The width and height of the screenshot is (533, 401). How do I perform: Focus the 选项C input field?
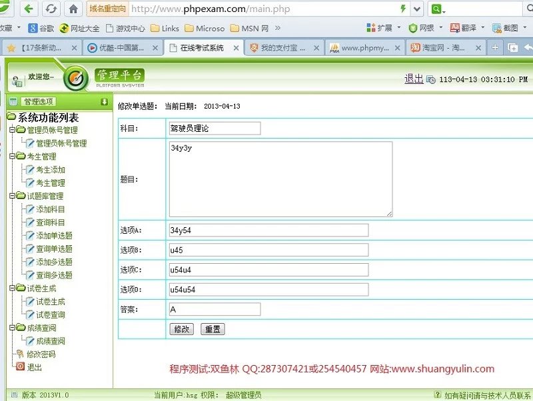point(268,270)
